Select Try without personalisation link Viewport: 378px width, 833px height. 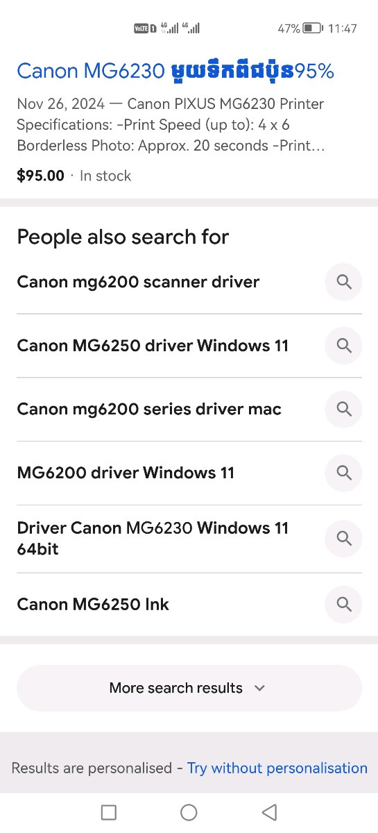coord(277,768)
